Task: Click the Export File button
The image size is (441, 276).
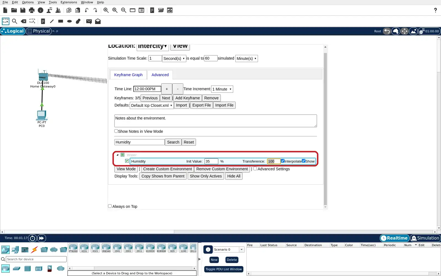Action: point(201,105)
